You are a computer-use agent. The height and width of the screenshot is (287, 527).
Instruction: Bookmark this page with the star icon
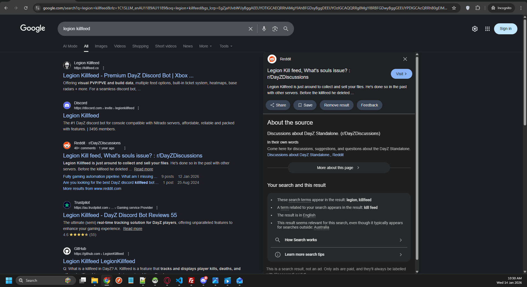tap(454, 8)
